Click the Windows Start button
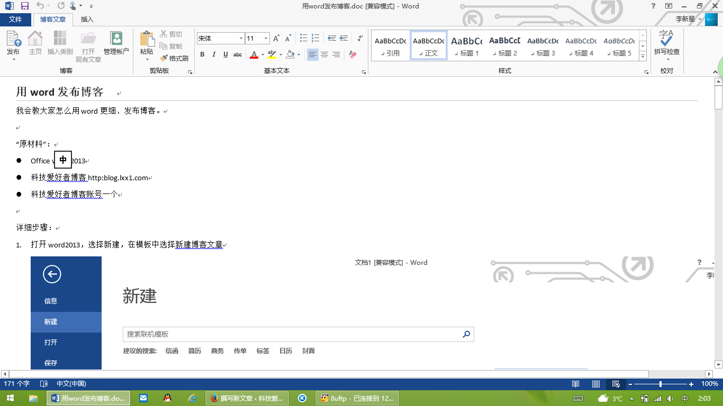This screenshot has height=406, width=723. pos(10,398)
